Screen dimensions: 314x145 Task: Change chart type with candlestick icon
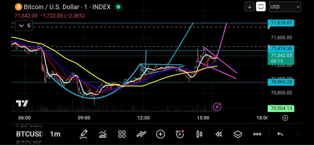pos(199,134)
